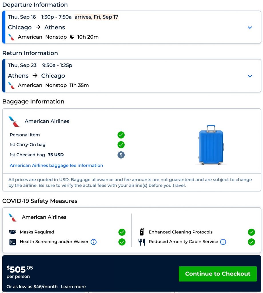Expand the Chicago to Athens departure details

[x=250, y=27]
